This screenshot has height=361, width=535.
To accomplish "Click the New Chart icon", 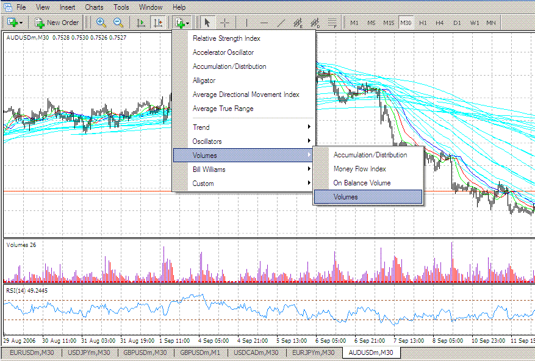I will tap(12, 23).
